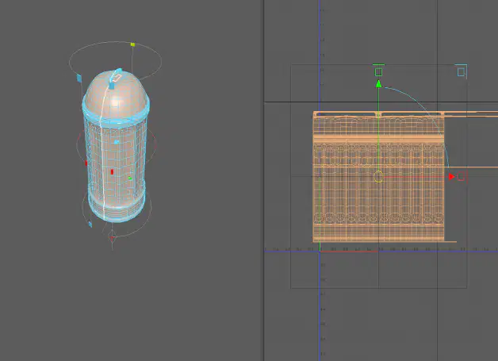This screenshot has height=361, width=498.
Task: Grab the red horizontal scale square in UV editor
Action: click(461, 177)
